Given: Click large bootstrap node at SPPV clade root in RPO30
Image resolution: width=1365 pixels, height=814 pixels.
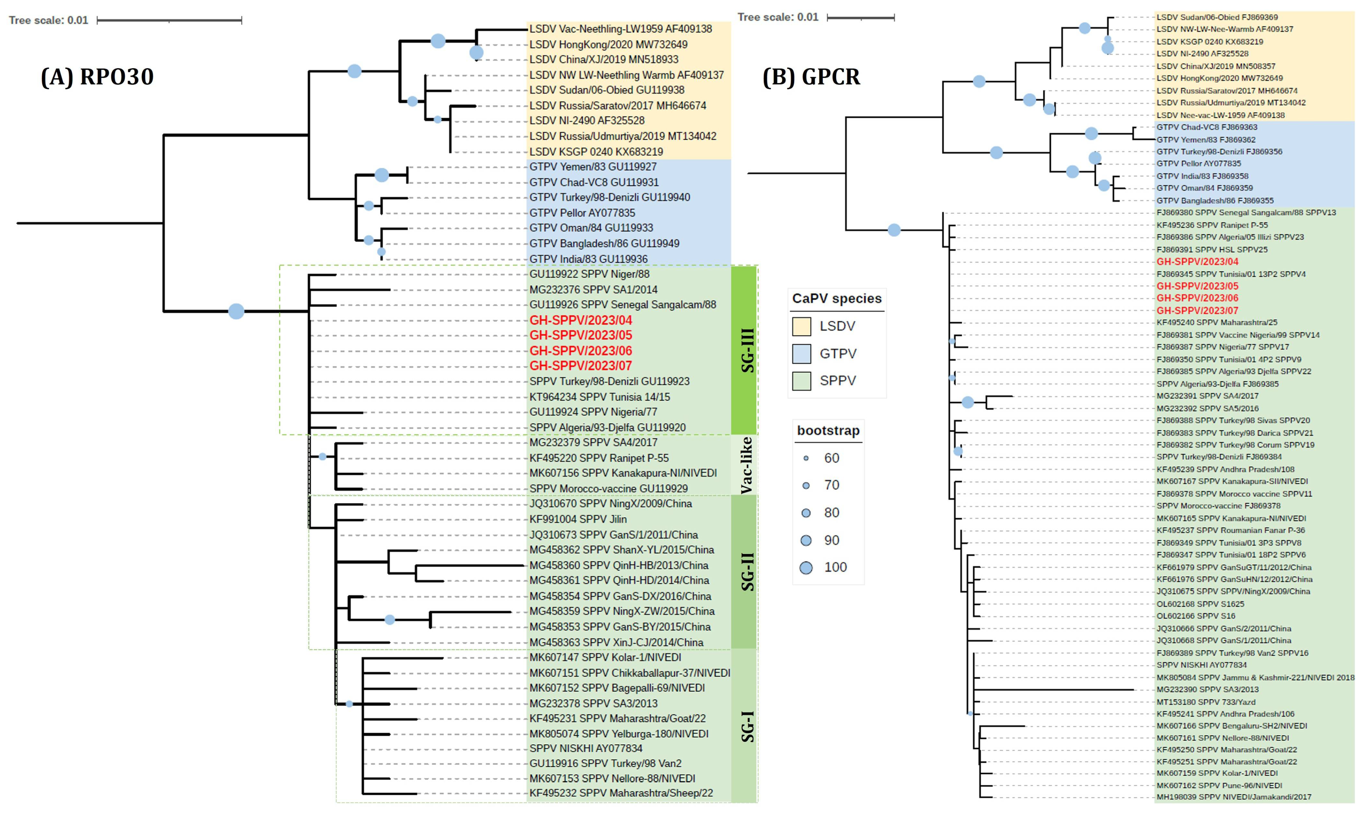Looking at the screenshot, I should 236,311.
